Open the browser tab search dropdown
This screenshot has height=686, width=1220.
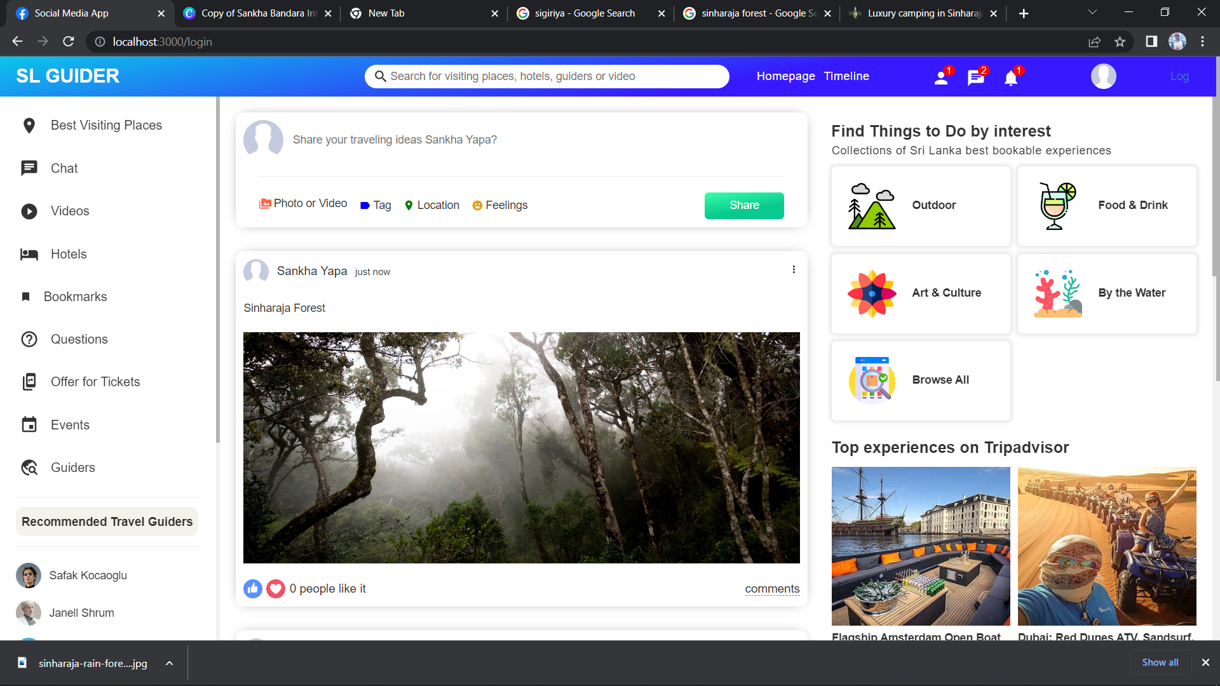point(1092,13)
